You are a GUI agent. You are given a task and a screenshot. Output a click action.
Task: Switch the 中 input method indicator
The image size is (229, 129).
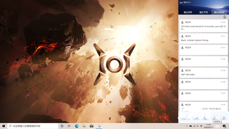201,126
